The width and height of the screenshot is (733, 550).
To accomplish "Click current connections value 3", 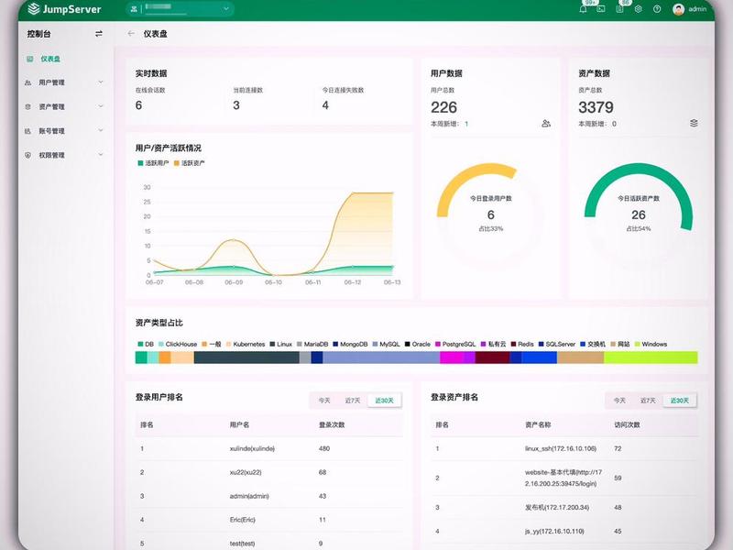I will point(236,105).
